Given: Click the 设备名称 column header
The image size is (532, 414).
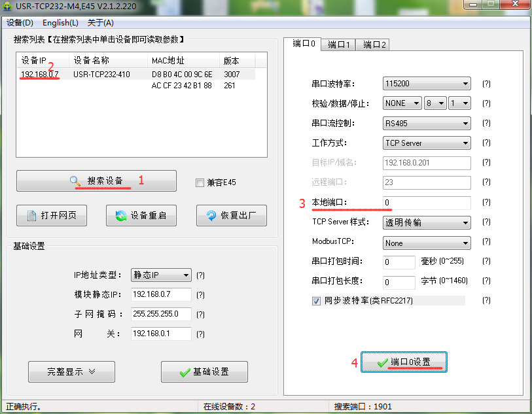Looking at the screenshot, I should (108, 61).
